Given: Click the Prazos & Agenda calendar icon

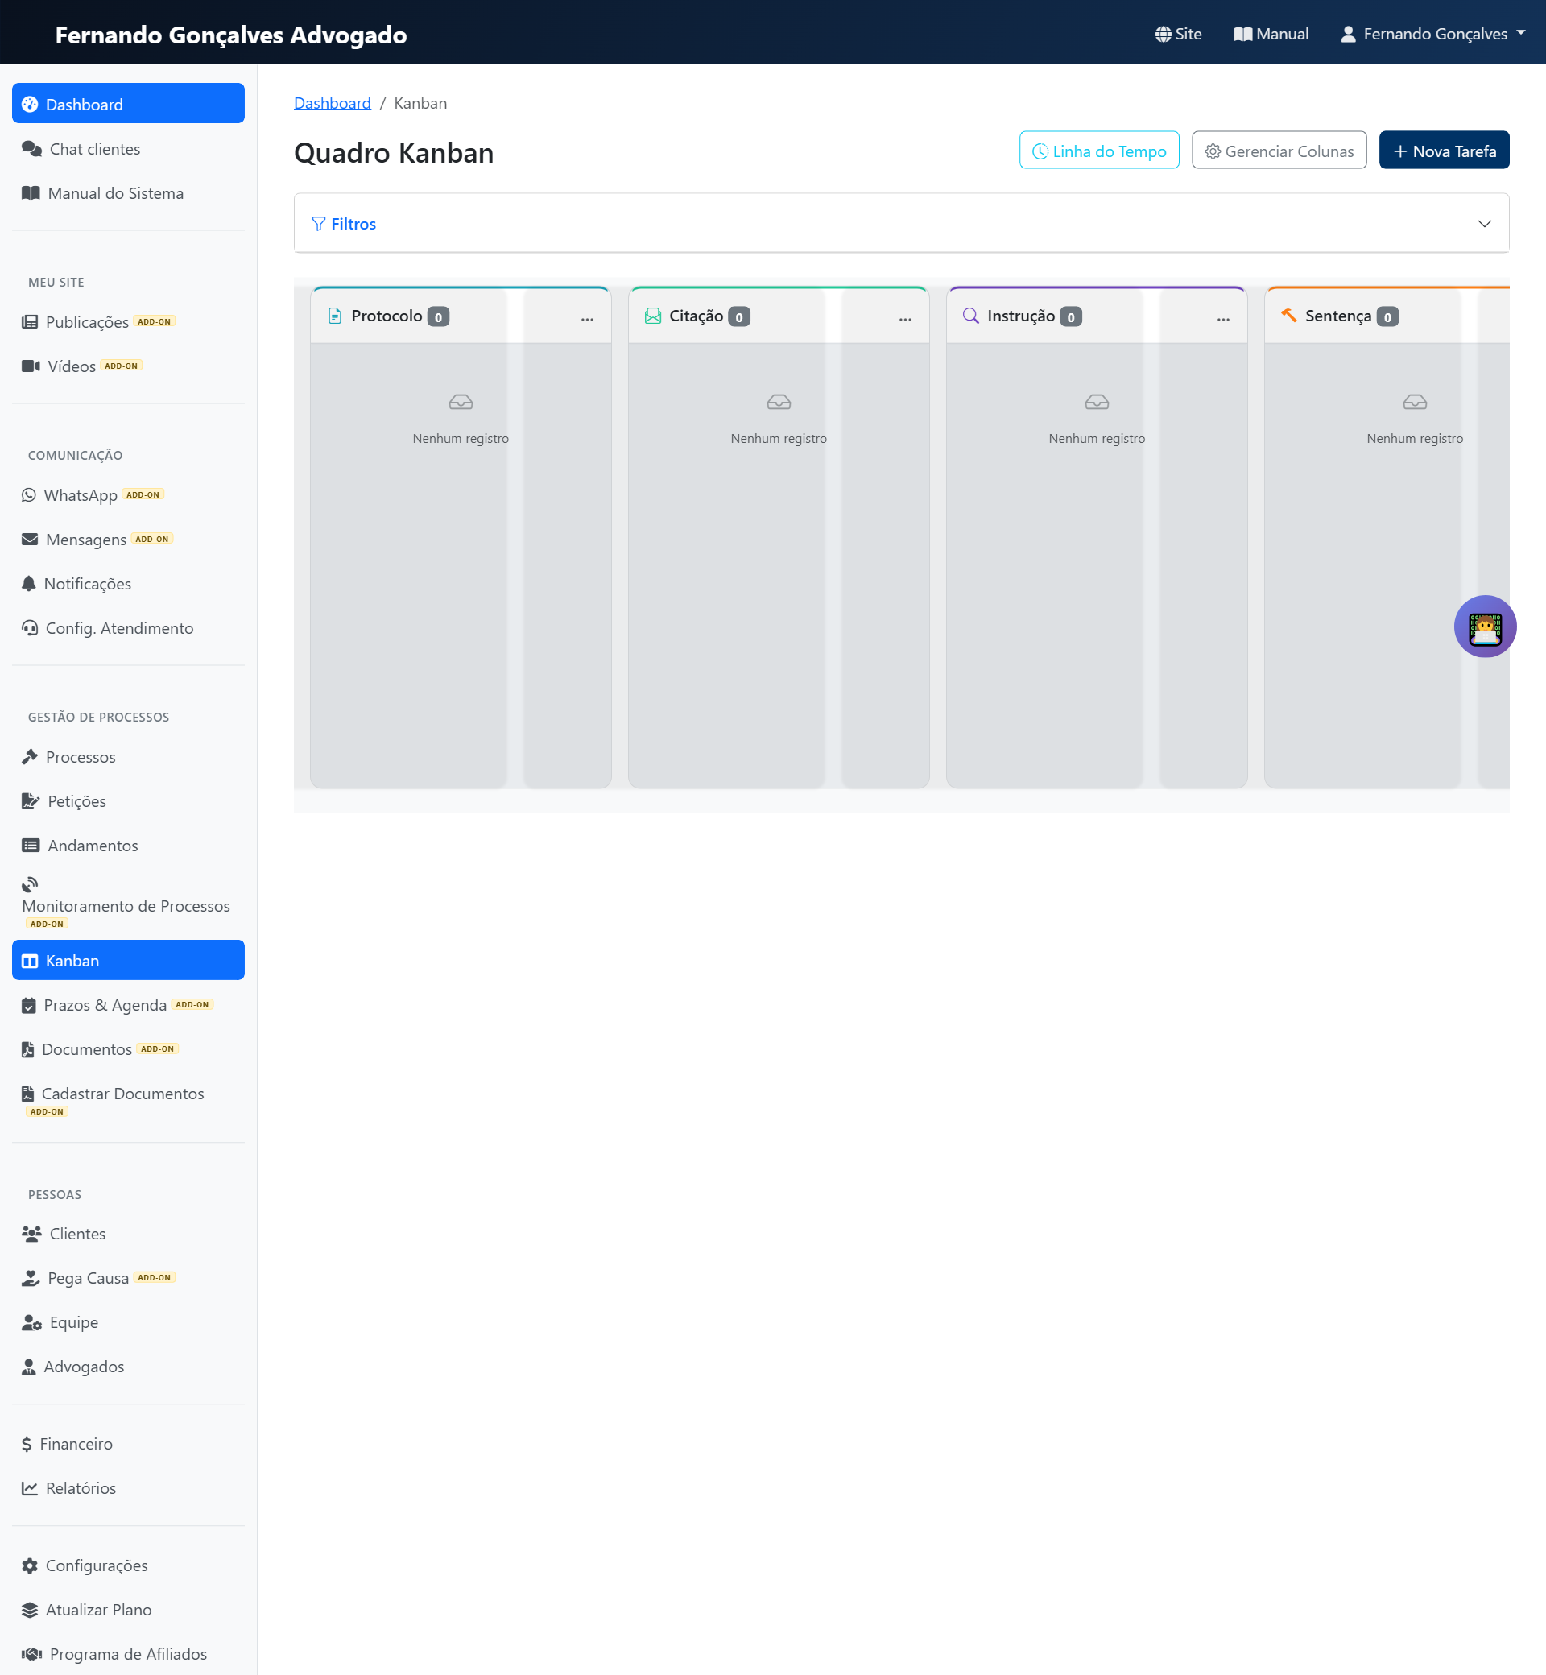Looking at the screenshot, I should [x=28, y=1005].
